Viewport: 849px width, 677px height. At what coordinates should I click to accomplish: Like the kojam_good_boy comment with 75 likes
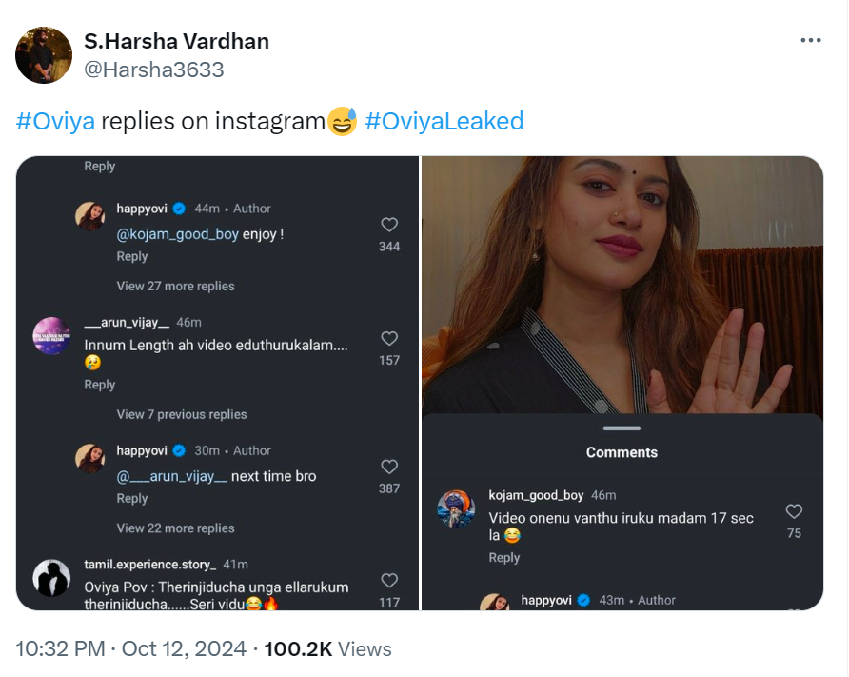794,511
